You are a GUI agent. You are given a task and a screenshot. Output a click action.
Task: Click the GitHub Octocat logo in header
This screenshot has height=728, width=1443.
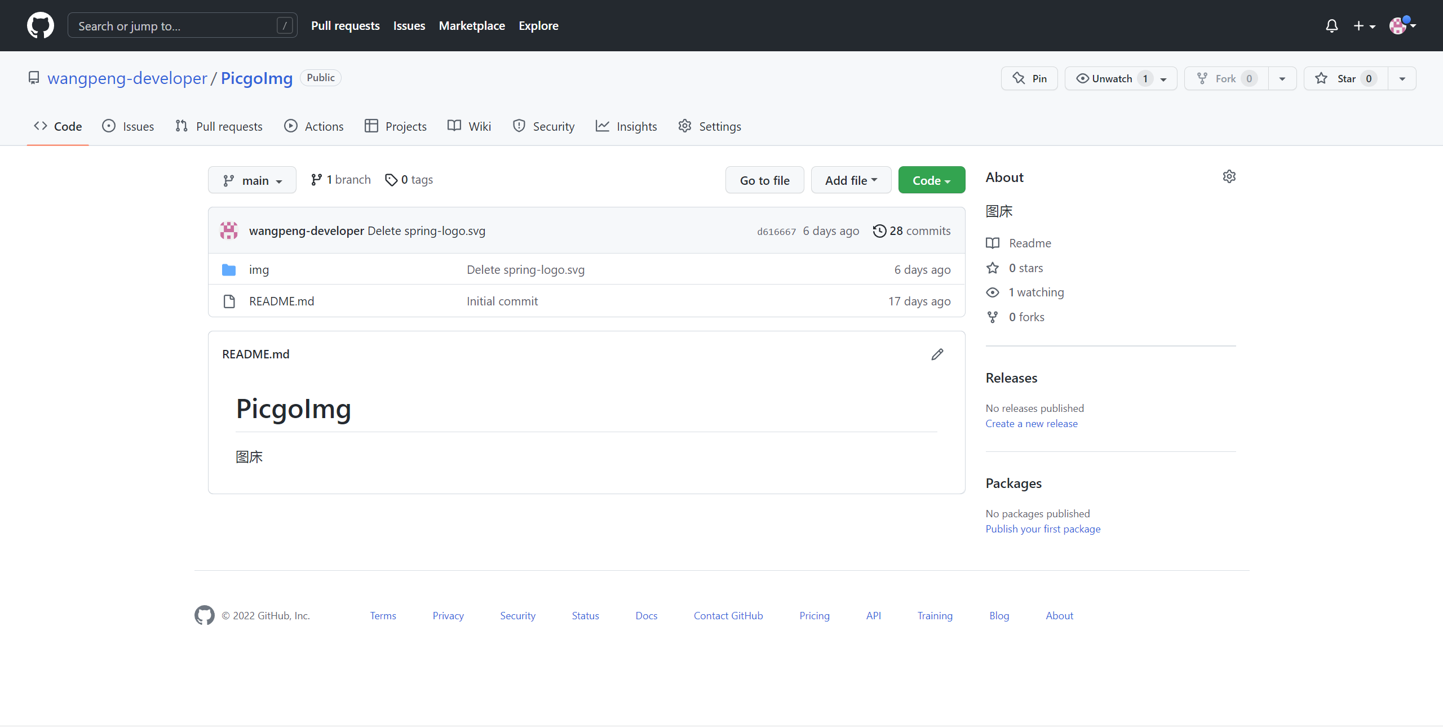click(41, 26)
